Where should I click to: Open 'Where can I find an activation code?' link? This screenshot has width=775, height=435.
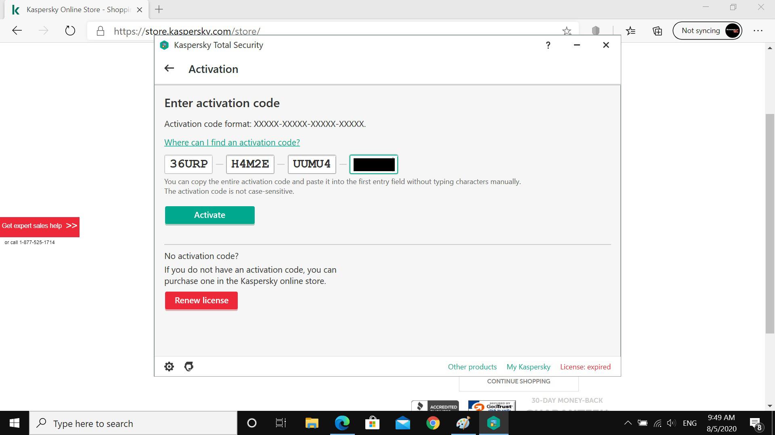232,142
